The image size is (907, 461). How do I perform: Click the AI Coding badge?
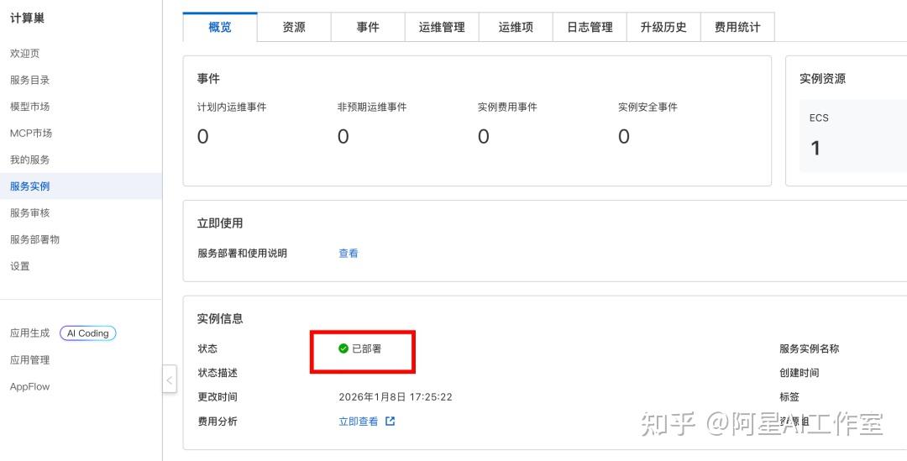pos(88,333)
